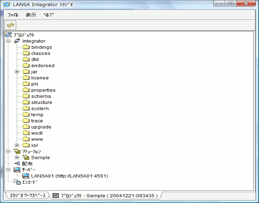Select the 'structure' label
The width and height of the screenshot is (259, 203).
(41, 102)
